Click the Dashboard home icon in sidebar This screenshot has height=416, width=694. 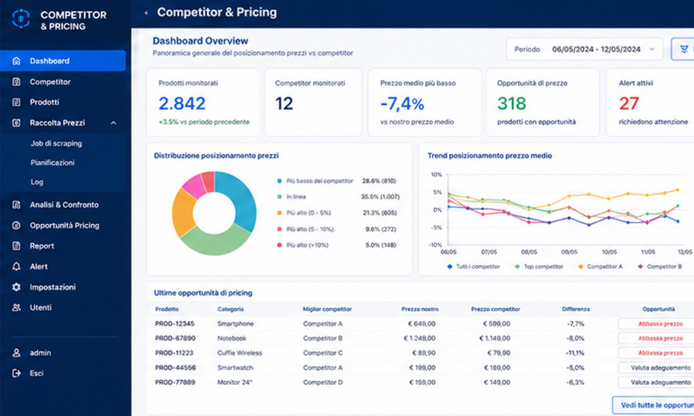[x=16, y=61]
